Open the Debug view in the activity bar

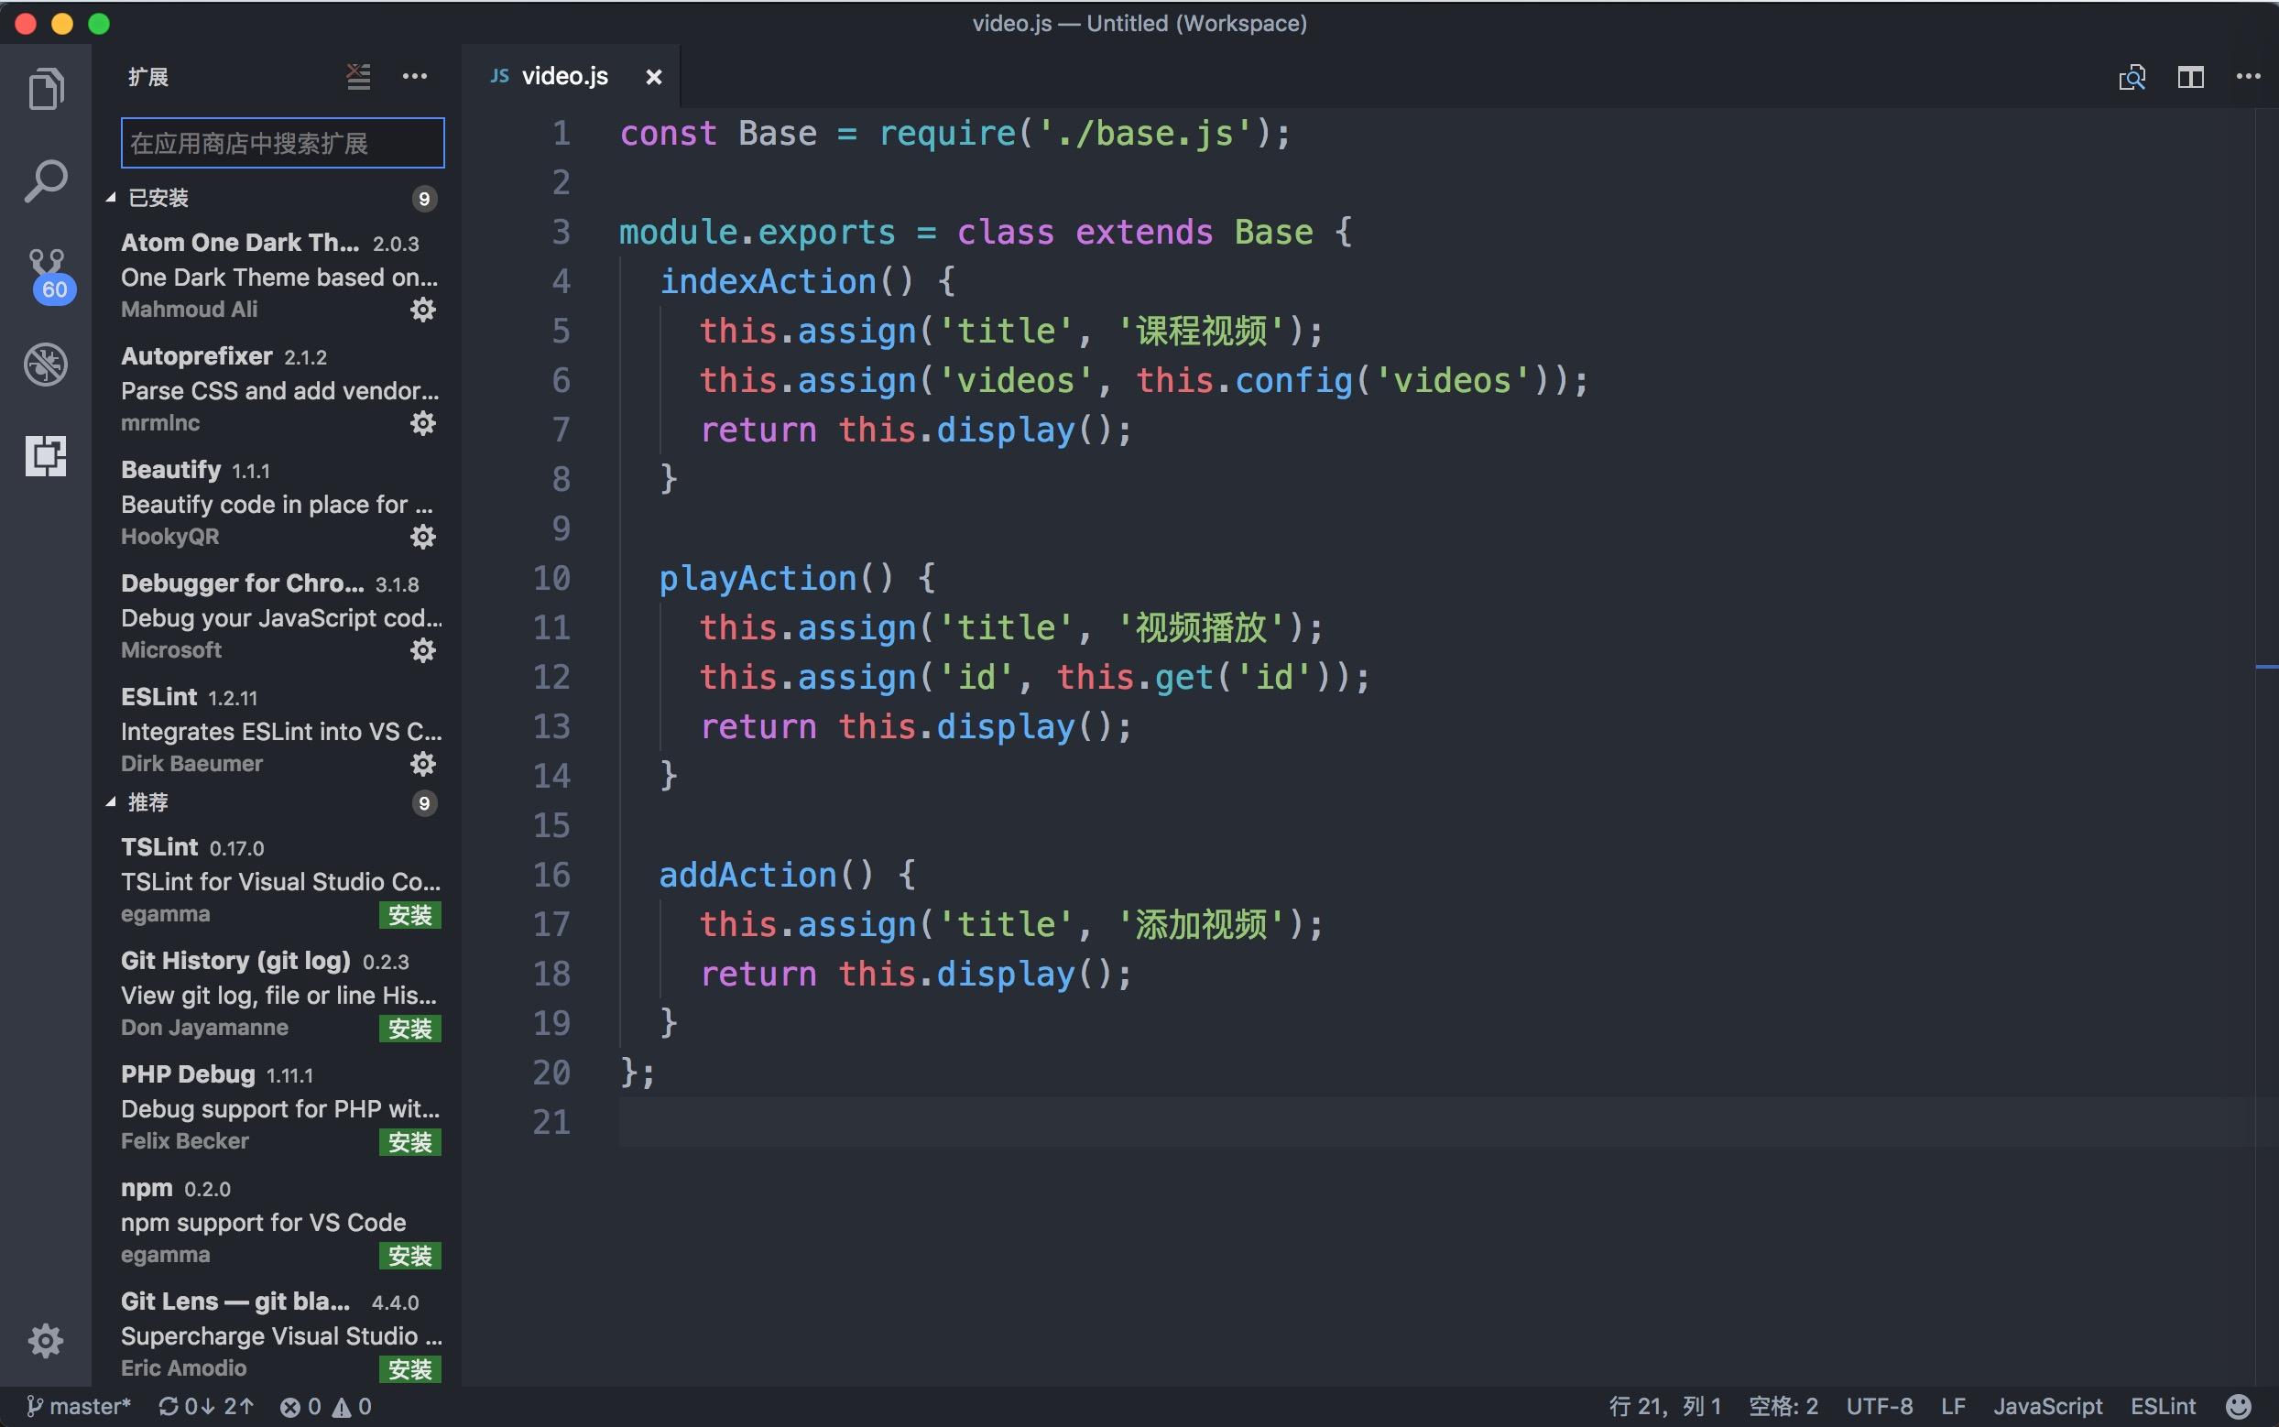point(44,364)
